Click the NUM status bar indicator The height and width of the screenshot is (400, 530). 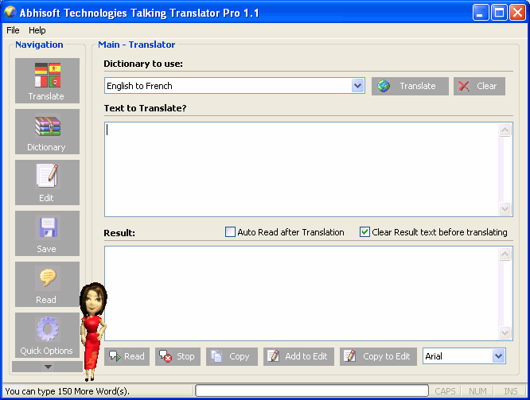(x=477, y=391)
